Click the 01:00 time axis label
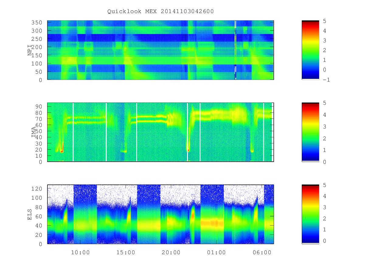This screenshot has height=274, width=365. coord(217,252)
